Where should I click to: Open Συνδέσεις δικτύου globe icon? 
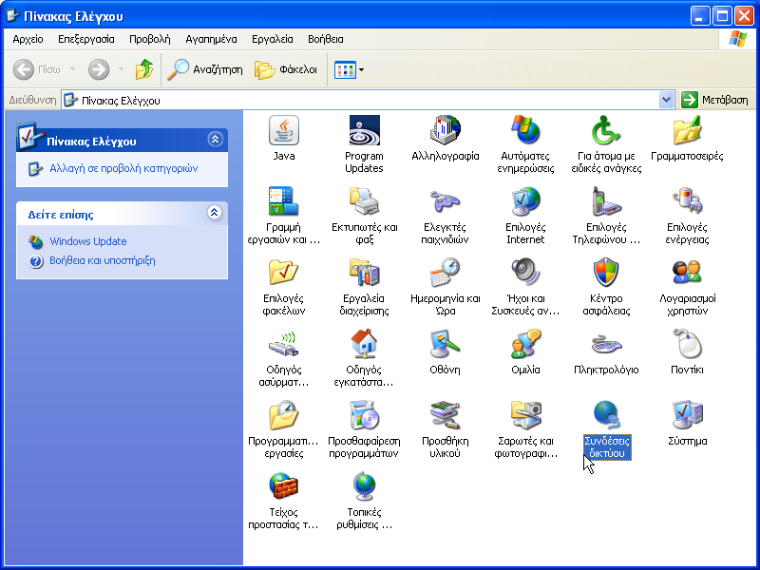pyautogui.click(x=606, y=416)
